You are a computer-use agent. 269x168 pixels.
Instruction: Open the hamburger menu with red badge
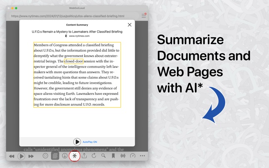(x=144, y=15)
